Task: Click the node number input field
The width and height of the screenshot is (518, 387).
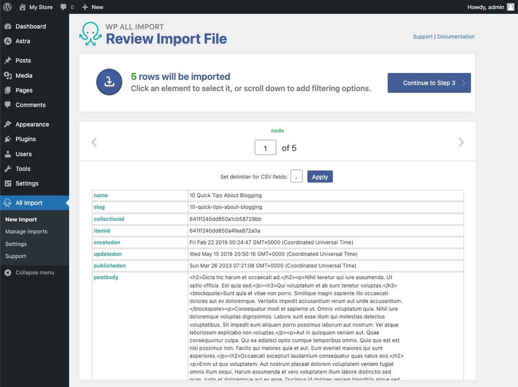Action: (265, 148)
